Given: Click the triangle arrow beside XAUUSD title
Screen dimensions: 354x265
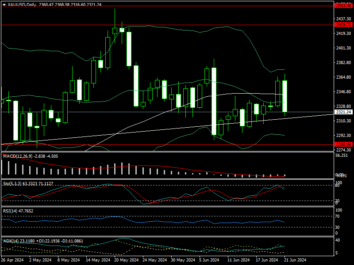Looking at the screenshot, I should coord(4,4).
